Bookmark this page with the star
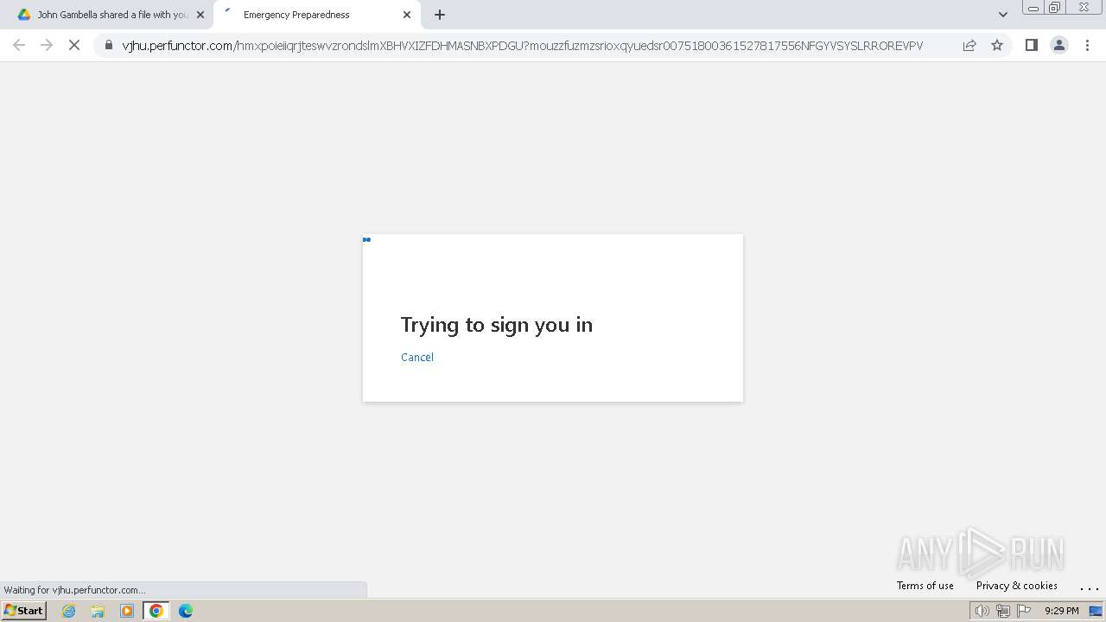 [x=997, y=45]
